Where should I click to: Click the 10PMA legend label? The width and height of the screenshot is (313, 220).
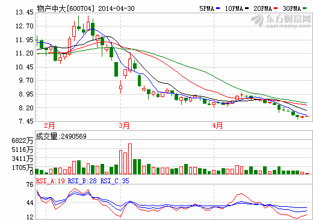[x=234, y=8]
